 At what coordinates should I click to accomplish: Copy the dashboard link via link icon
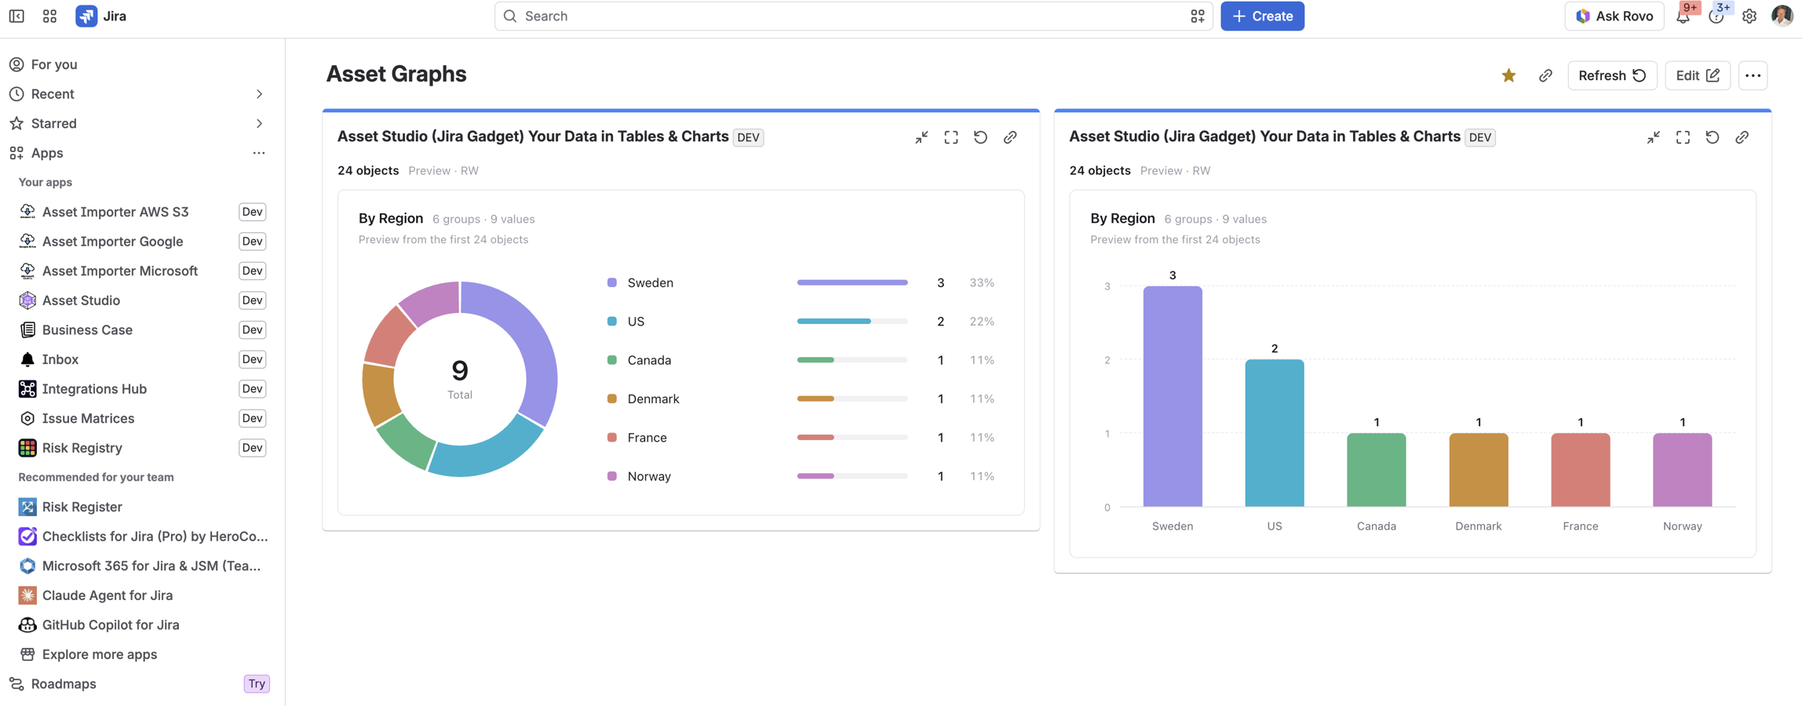(1545, 75)
